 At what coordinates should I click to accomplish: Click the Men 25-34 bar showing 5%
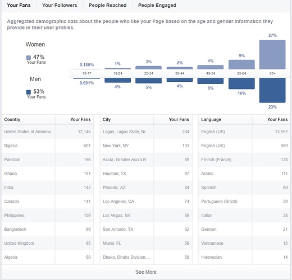tap(148, 81)
